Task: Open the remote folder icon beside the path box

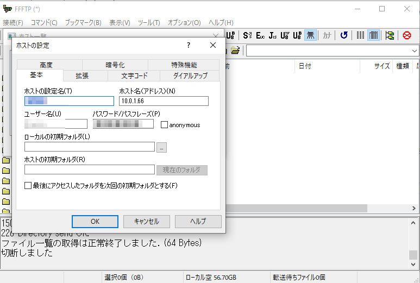Action: [235, 51]
